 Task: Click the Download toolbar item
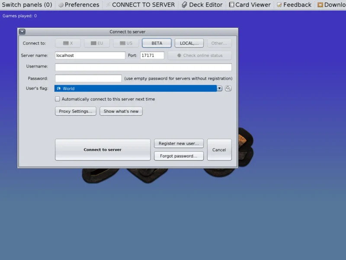tap(331, 5)
